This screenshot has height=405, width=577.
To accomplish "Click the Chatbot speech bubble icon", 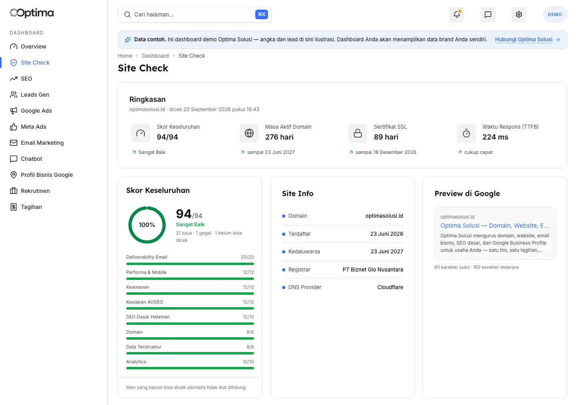I will (x=14, y=159).
